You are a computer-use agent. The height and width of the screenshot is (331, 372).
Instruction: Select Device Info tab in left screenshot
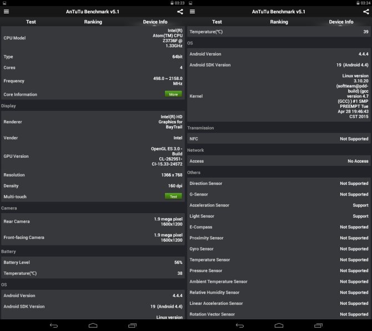[155, 22]
